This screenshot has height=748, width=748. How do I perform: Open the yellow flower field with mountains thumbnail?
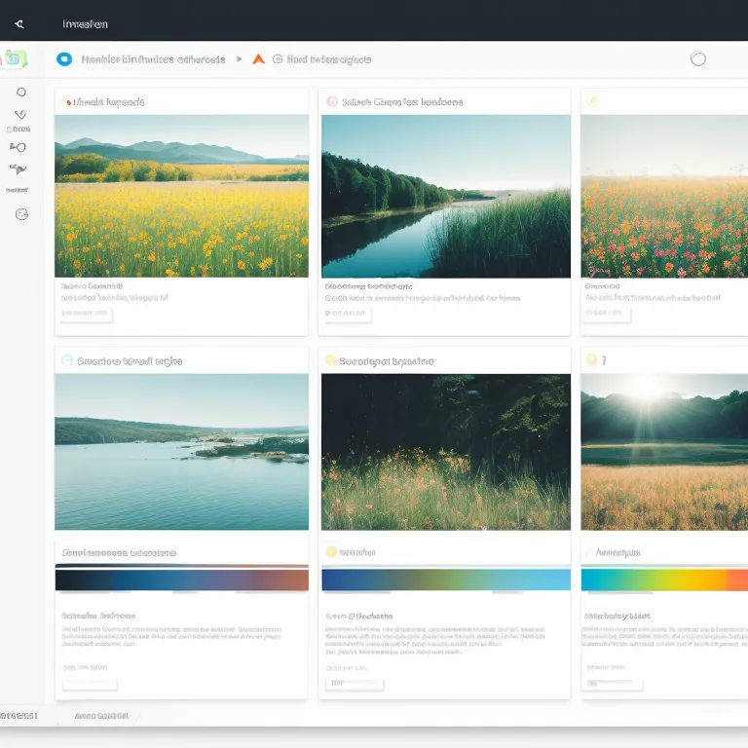[x=181, y=196]
